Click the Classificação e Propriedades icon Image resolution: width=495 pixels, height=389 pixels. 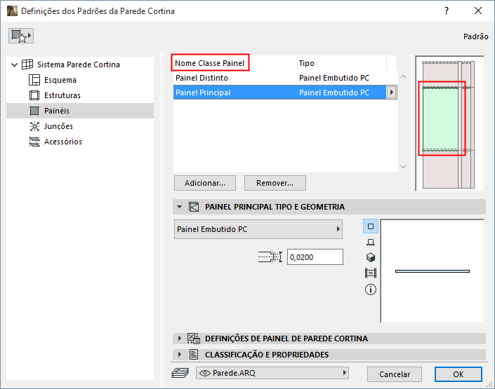194,355
